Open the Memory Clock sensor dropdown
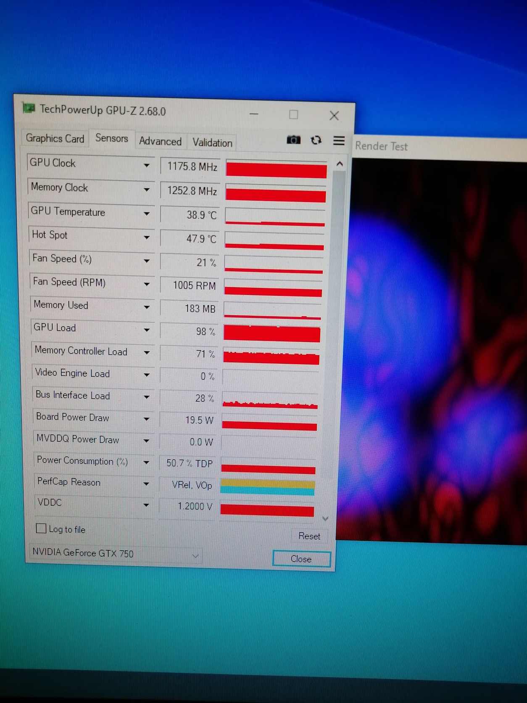The height and width of the screenshot is (703, 527). pyautogui.click(x=146, y=190)
